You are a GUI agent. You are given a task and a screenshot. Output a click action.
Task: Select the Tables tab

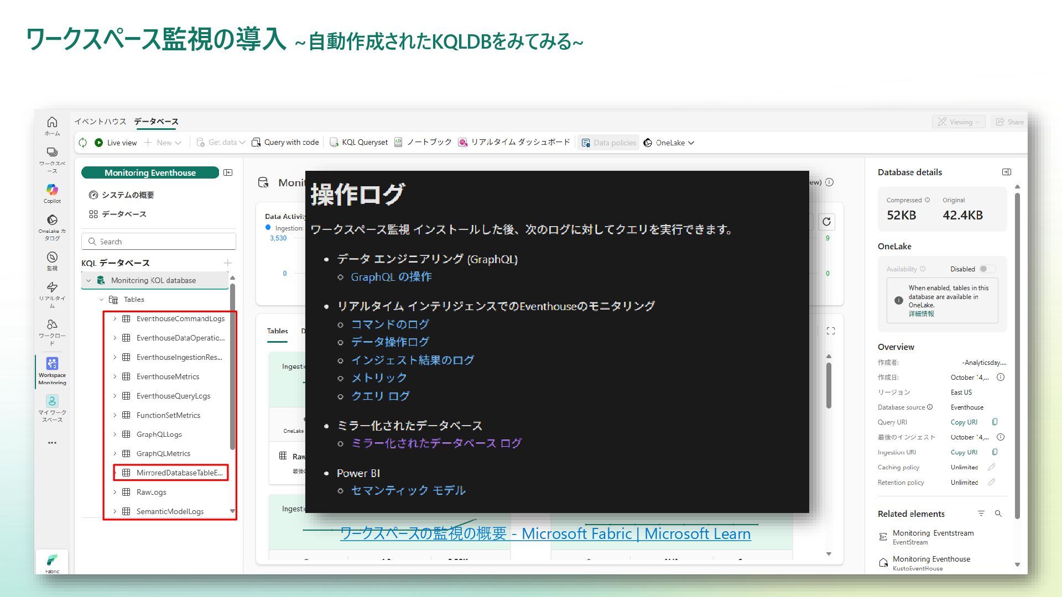pyautogui.click(x=277, y=331)
